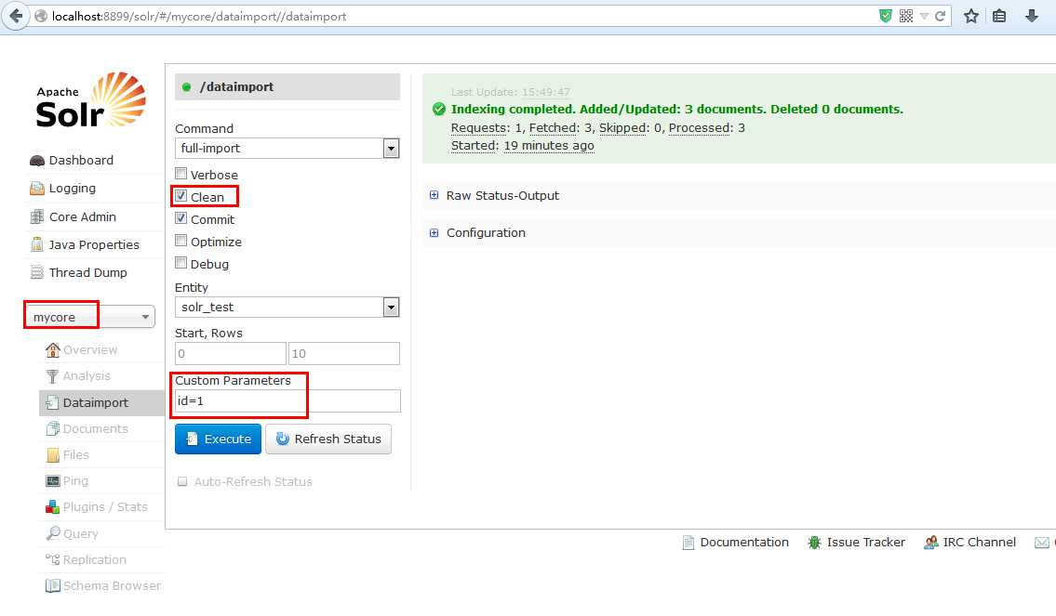This screenshot has height=616, width=1056.
Task: Click the Logging clipboard icon
Action: (x=37, y=189)
